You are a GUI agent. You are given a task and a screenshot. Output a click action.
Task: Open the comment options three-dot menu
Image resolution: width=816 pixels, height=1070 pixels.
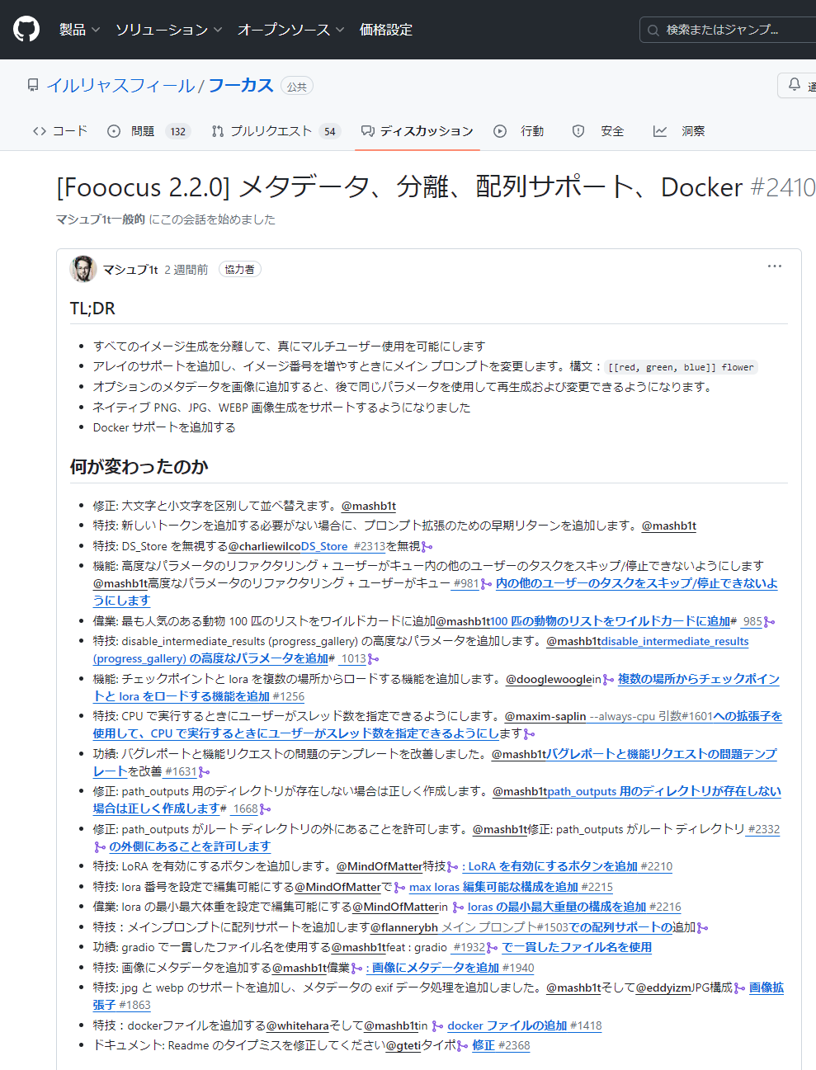point(775,266)
